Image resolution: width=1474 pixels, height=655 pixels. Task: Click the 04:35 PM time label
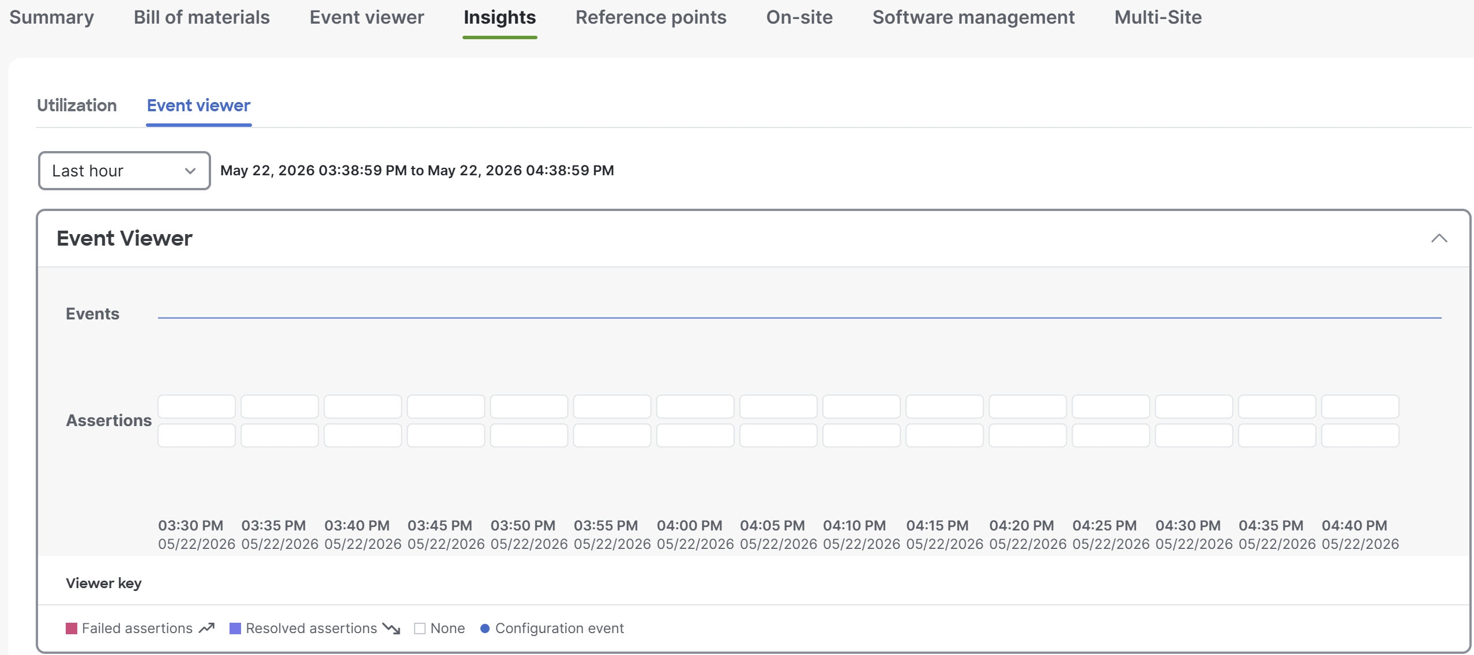pyautogui.click(x=1271, y=526)
